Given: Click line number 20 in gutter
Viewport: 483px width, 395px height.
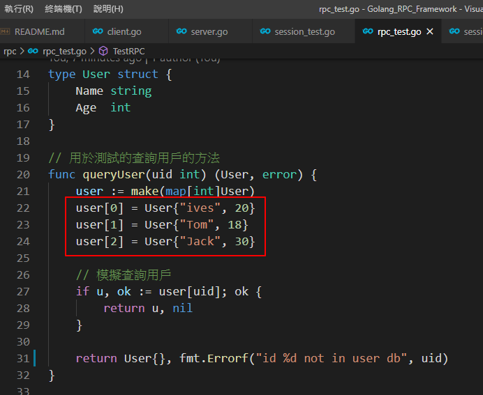Looking at the screenshot, I should (x=23, y=175).
